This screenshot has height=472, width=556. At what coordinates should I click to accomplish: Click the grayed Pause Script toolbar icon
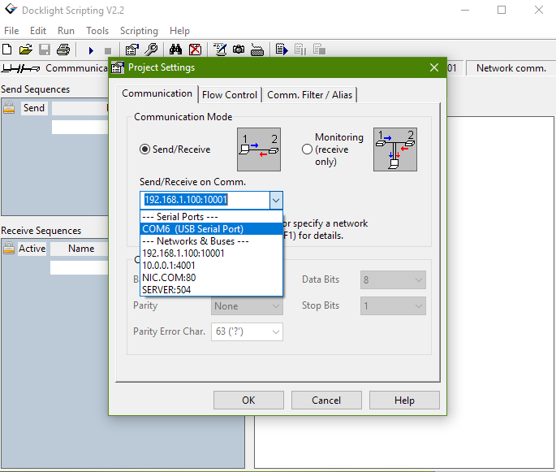(300, 50)
